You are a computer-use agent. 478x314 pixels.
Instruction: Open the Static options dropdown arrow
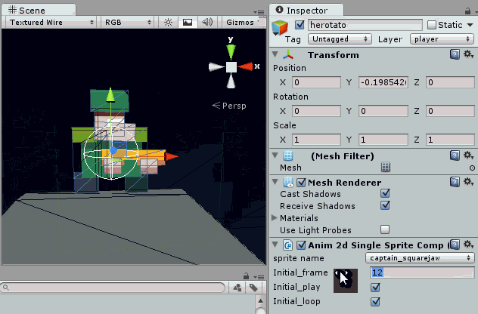[470, 25]
